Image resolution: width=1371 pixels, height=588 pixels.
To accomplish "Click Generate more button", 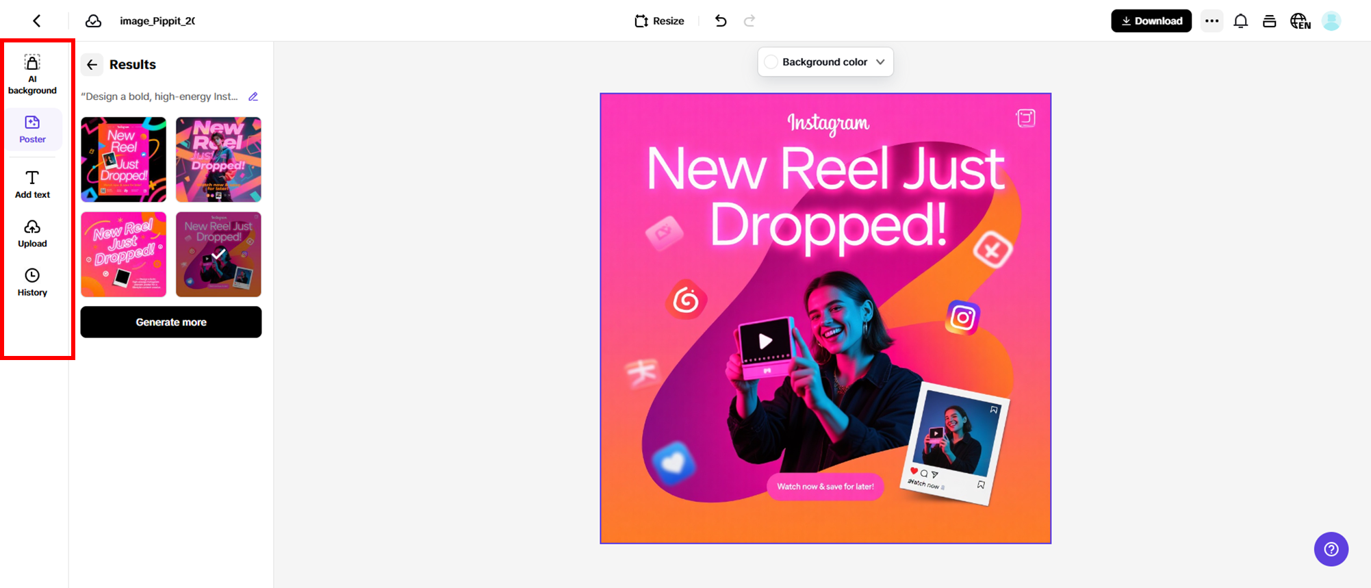I will [x=171, y=322].
